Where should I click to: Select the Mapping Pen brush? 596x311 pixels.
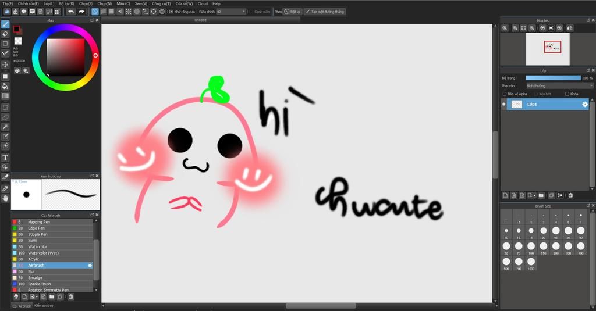click(52, 221)
